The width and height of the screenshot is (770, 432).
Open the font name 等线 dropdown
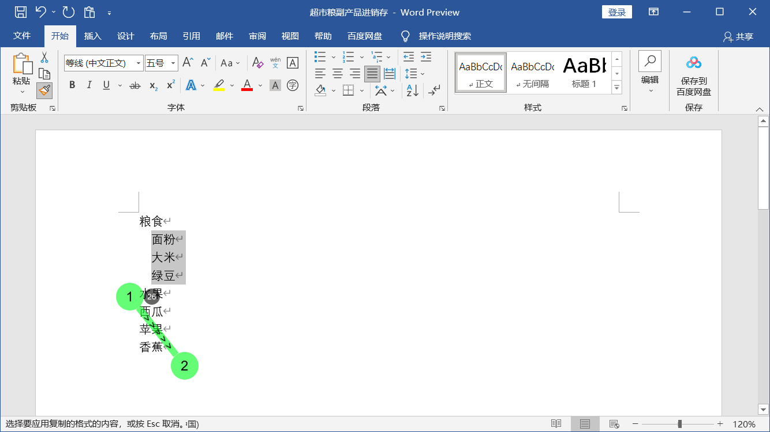(x=139, y=63)
